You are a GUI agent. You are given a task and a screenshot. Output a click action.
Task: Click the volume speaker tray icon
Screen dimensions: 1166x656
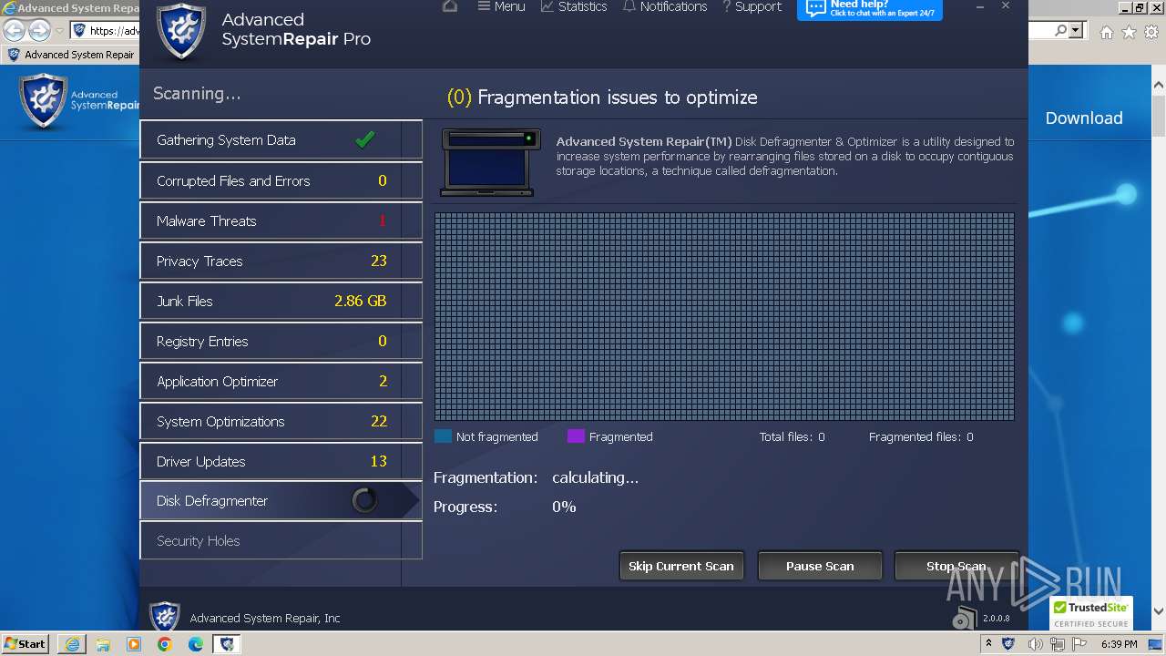(x=1035, y=643)
